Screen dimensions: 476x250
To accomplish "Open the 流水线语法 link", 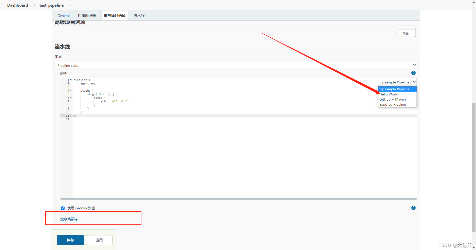I will point(69,219).
